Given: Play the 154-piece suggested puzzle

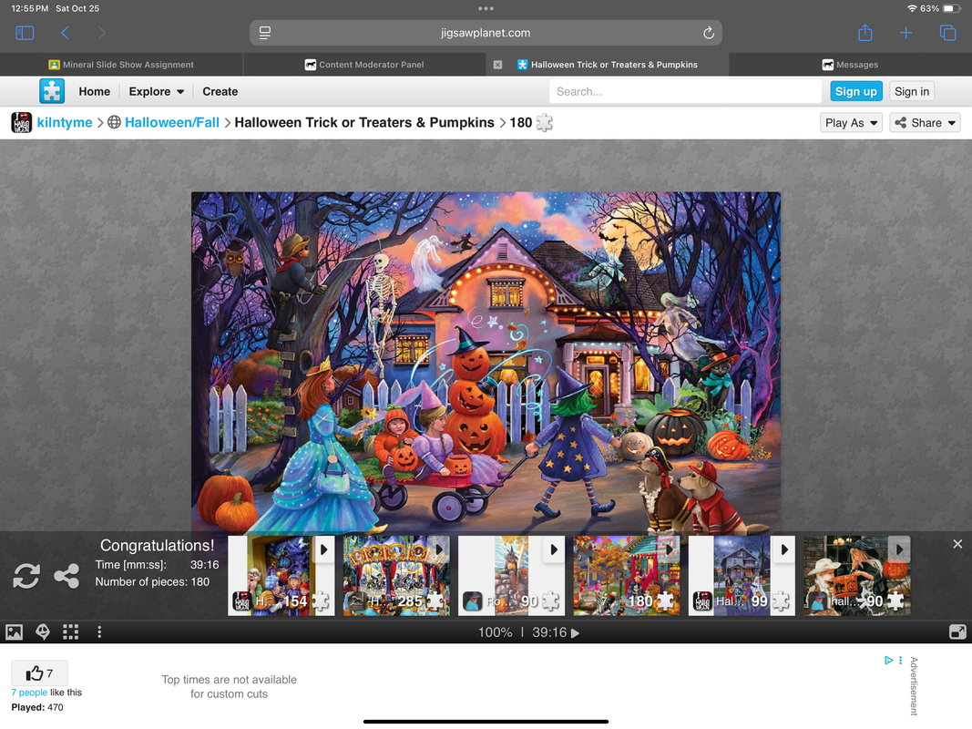Looking at the screenshot, I should tap(281, 575).
